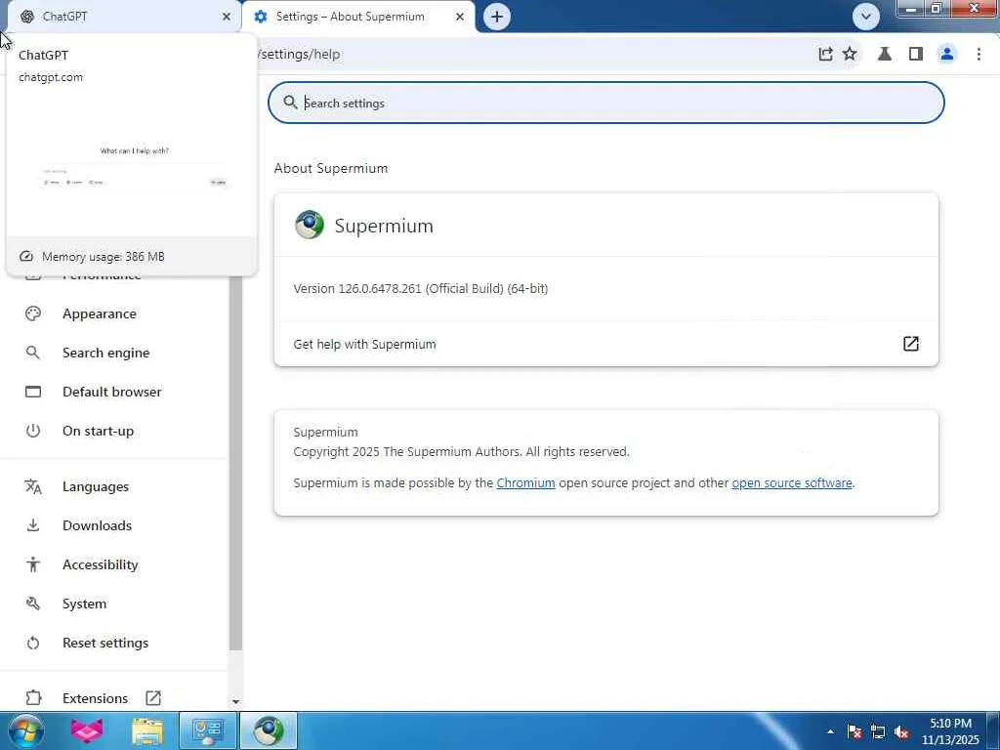This screenshot has width=1000, height=750.
Task: Click the Supermium logo in About card
Action: click(310, 226)
